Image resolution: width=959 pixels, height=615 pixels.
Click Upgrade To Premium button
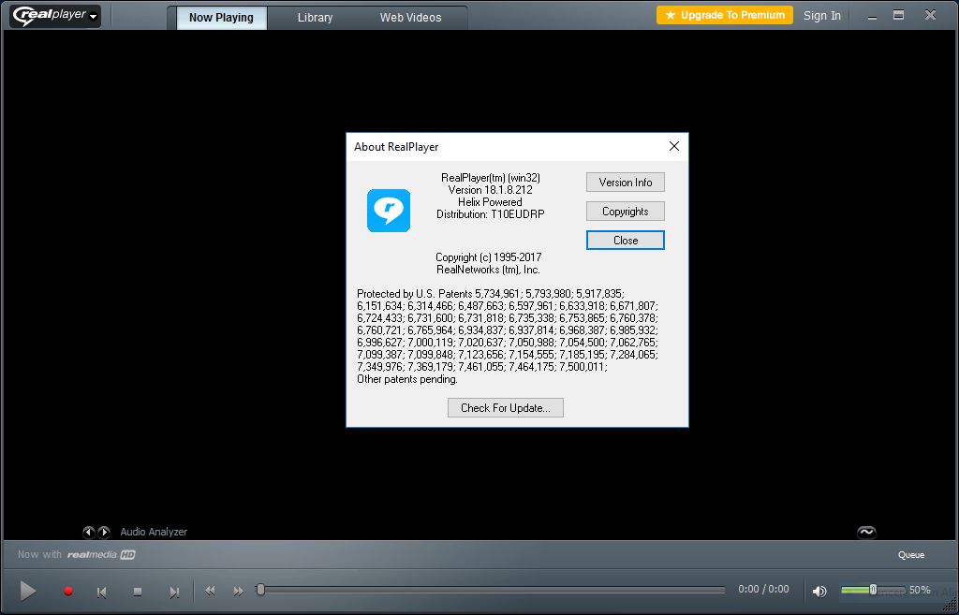tap(725, 15)
